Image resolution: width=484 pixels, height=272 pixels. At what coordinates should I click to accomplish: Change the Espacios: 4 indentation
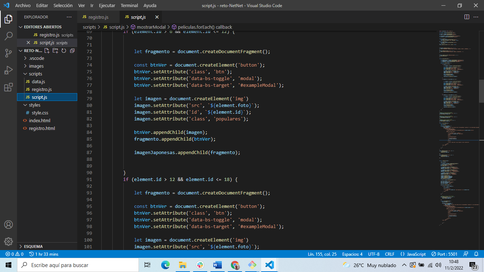coord(352,254)
